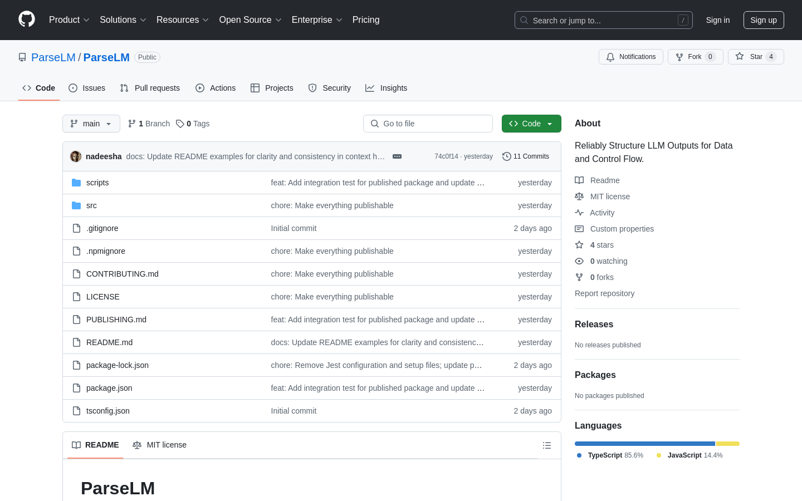Open the .npmignore file
Screen dimensions: 802x501
(106, 251)
